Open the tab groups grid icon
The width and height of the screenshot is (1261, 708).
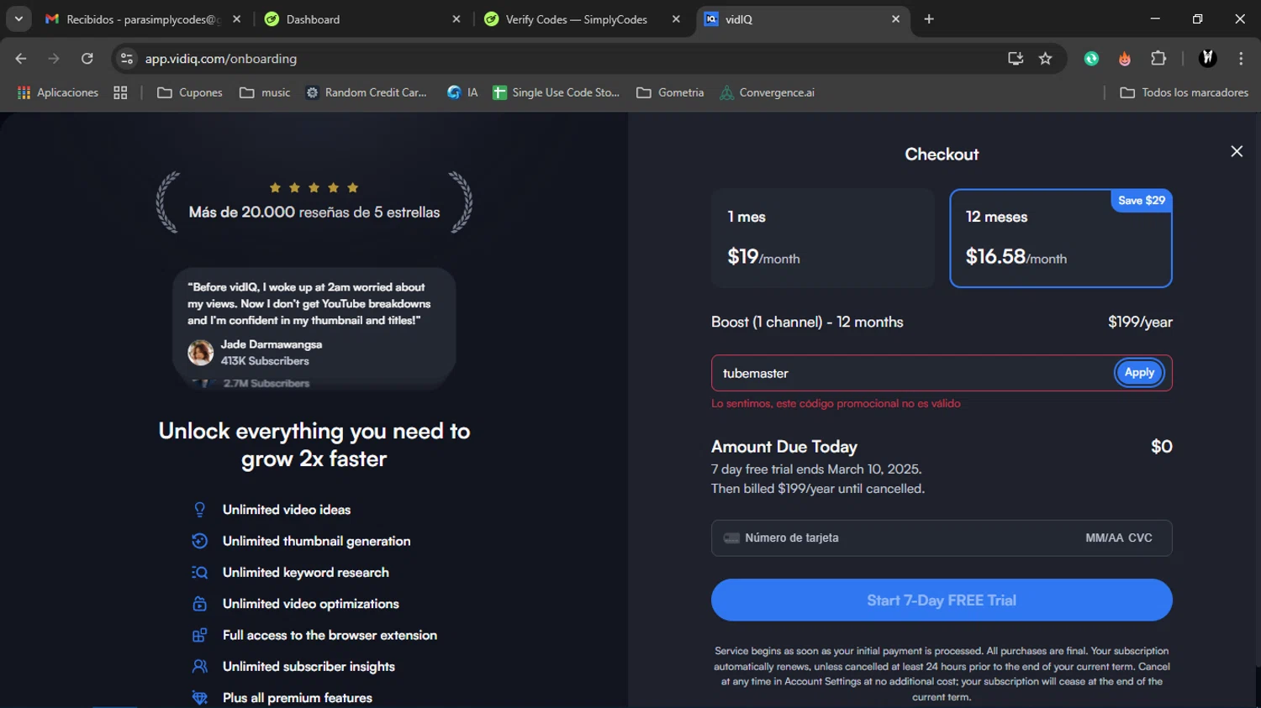tap(120, 92)
